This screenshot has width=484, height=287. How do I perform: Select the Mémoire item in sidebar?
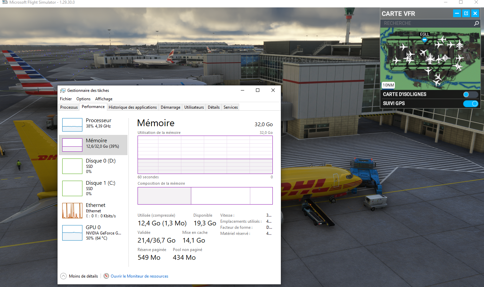click(93, 145)
